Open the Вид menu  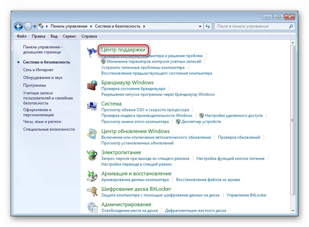click(54, 36)
